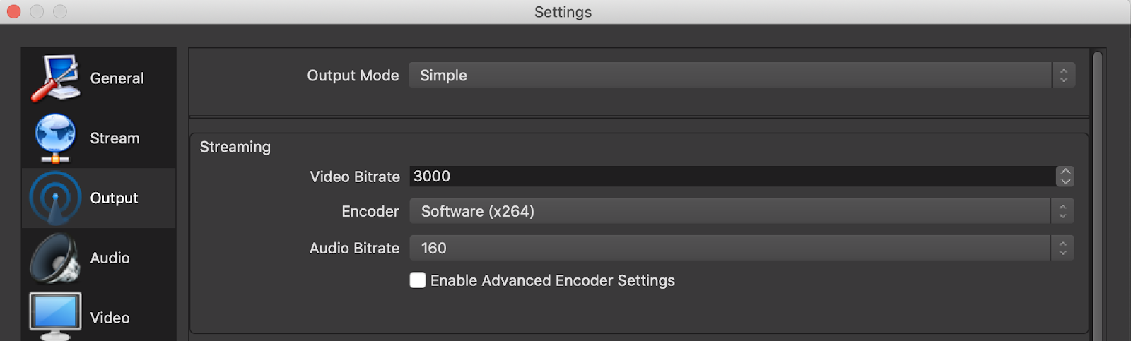The height and width of the screenshot is (341, 1131).
Task: Enable Advanced Encoder Settings checkbox
Action: 418,280
